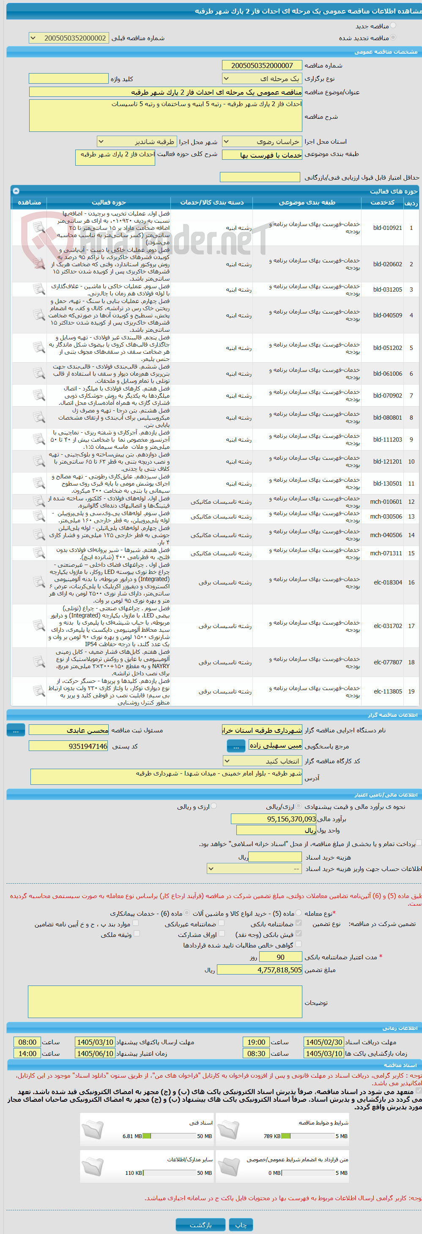
Task: View details icon for row mch-010601
Action: 38,502
